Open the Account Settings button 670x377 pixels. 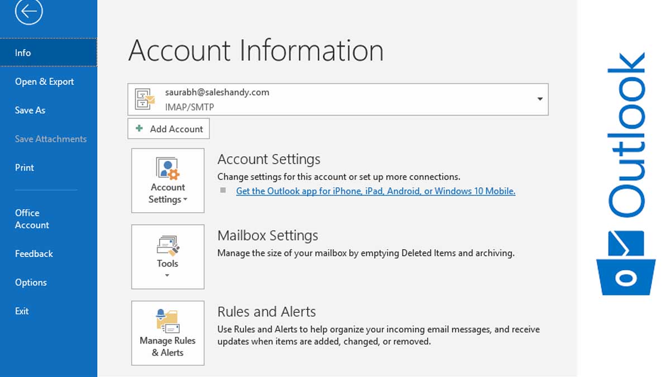point(167,180)
